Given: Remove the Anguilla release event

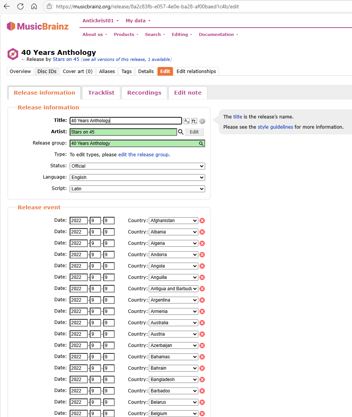Looking at the screenshot, I should [x=202, y=277].
